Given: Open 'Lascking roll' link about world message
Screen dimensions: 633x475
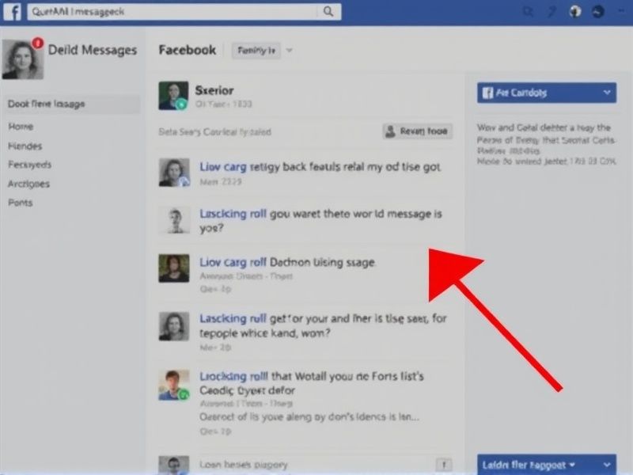Looking at the screenshot, I should click(233, 214).
